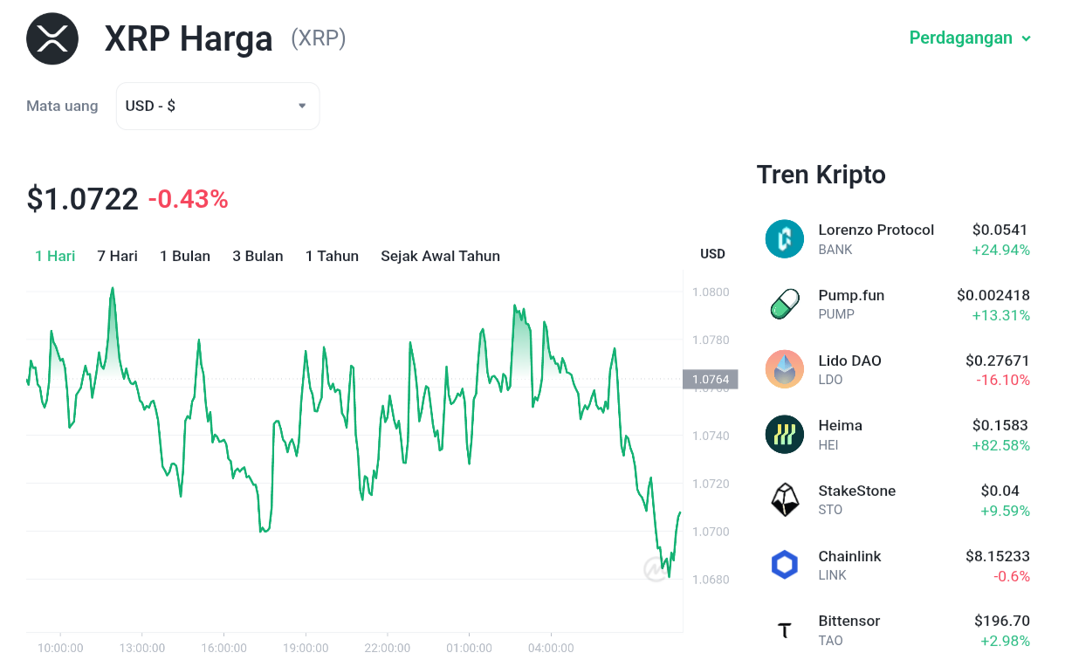Image resolution: width=1065 pixels, height=666 pixels.
Task: Switch chart to 7 Hari range
Action: (117, 256)
